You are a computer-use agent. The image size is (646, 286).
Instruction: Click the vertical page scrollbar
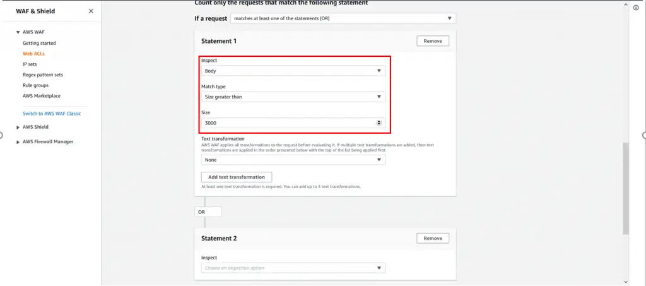click(x=626, y=188)
